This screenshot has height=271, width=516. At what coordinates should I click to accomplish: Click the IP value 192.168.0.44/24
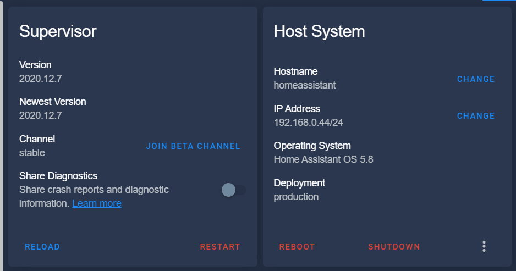pyautogui.click(x=309, y=123)
